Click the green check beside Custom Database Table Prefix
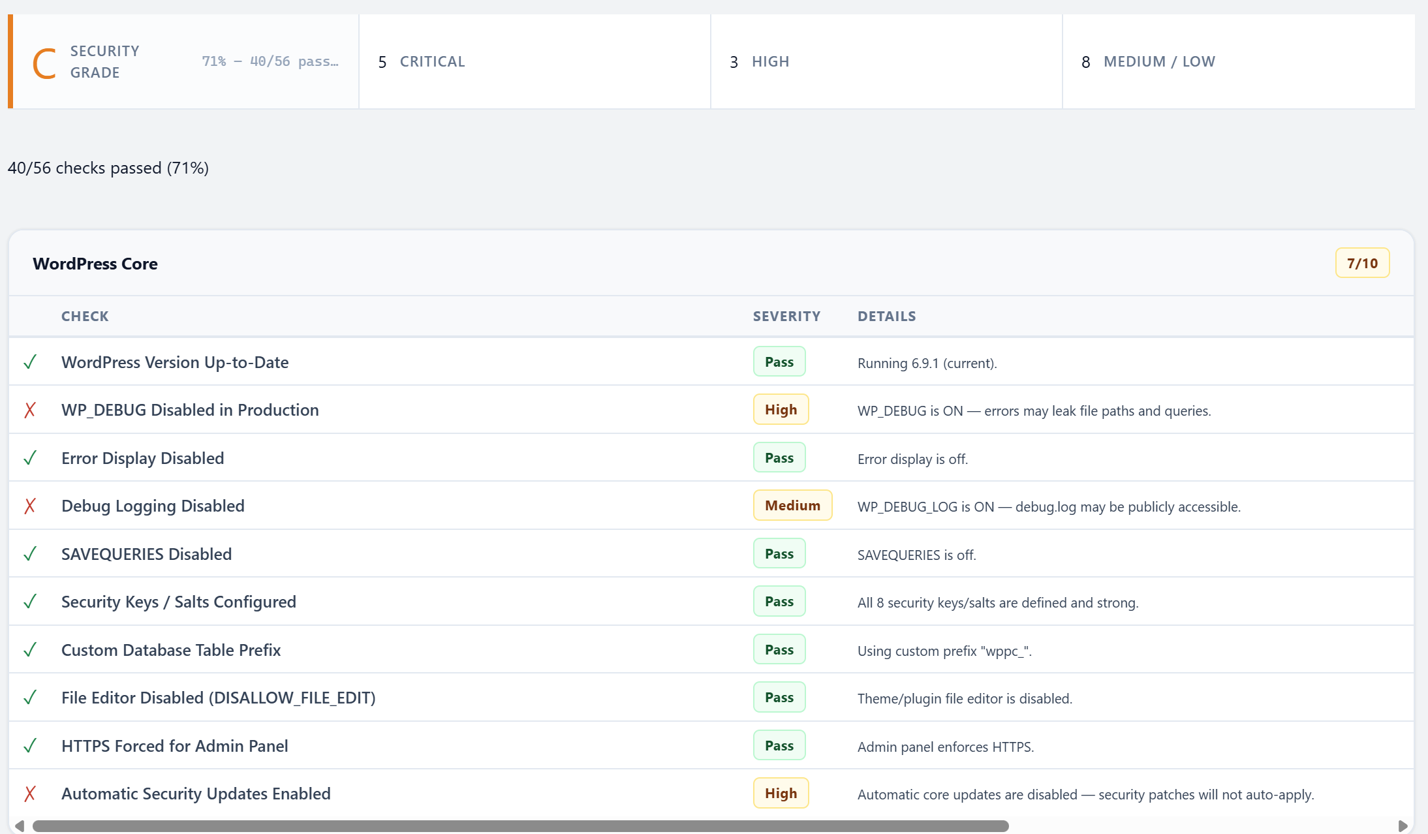This screenshot has height=834, width=1428. coord(30,649)
